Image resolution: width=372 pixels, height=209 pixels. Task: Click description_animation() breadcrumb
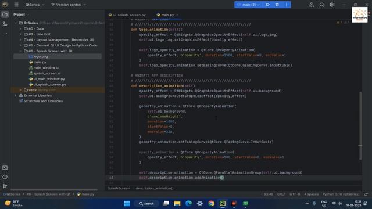(x=155, y=188)
